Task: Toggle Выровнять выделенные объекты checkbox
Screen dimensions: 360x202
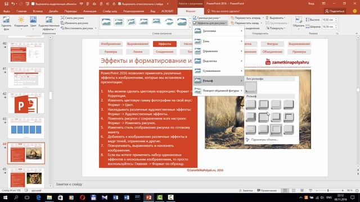Action: coord(33,4)
